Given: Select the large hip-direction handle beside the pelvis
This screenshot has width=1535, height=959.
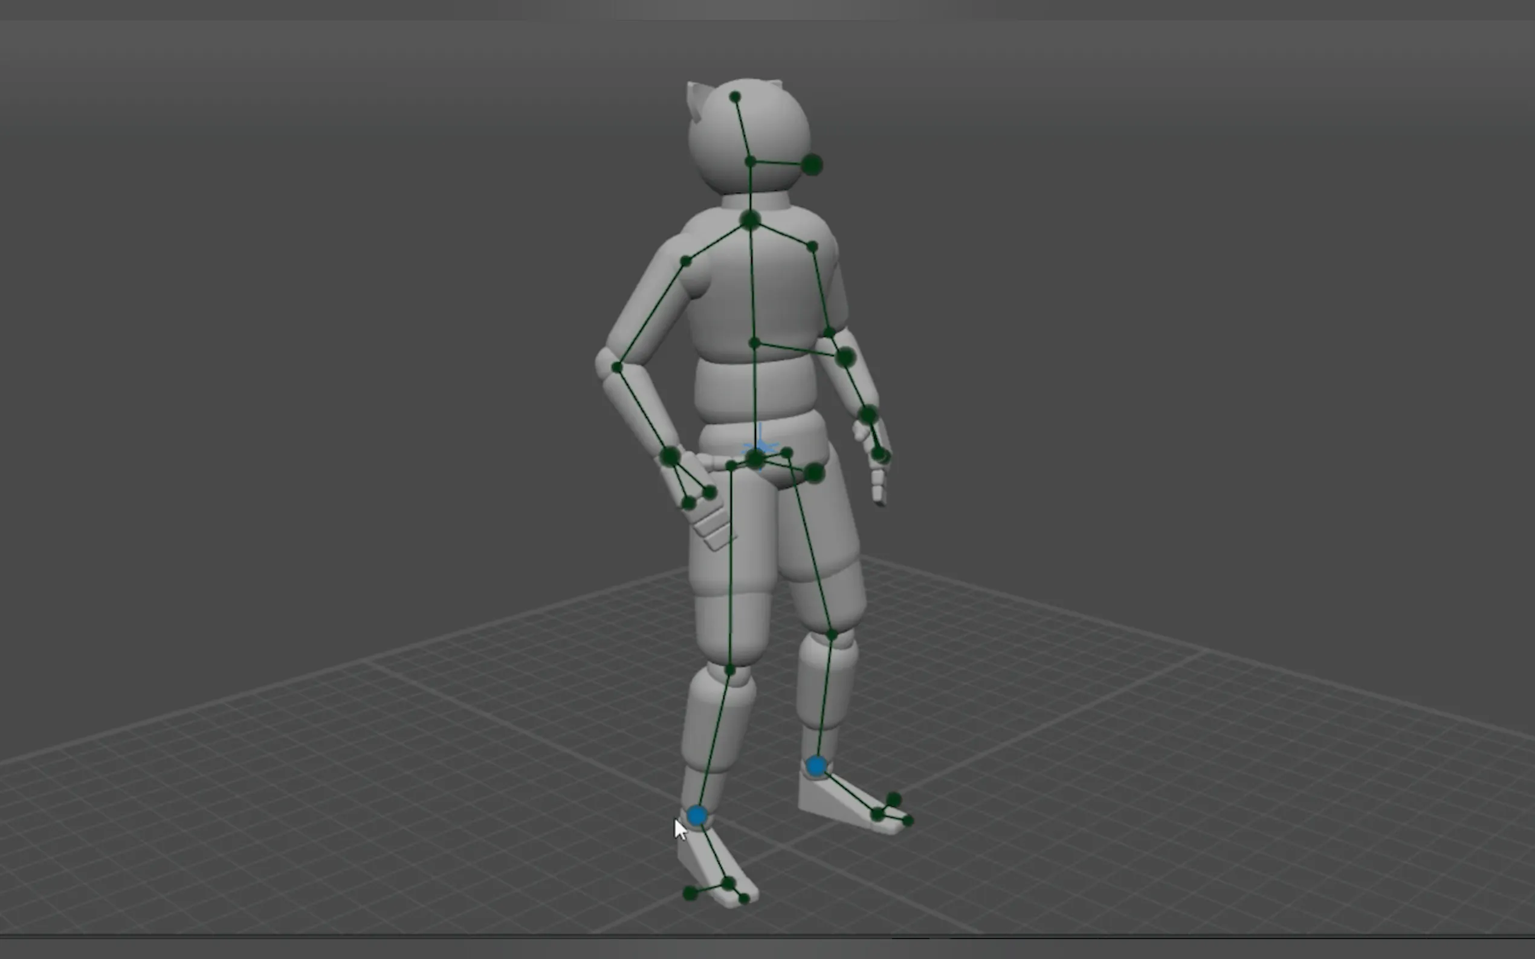Looking at the screenshot, I should point(815,472).
